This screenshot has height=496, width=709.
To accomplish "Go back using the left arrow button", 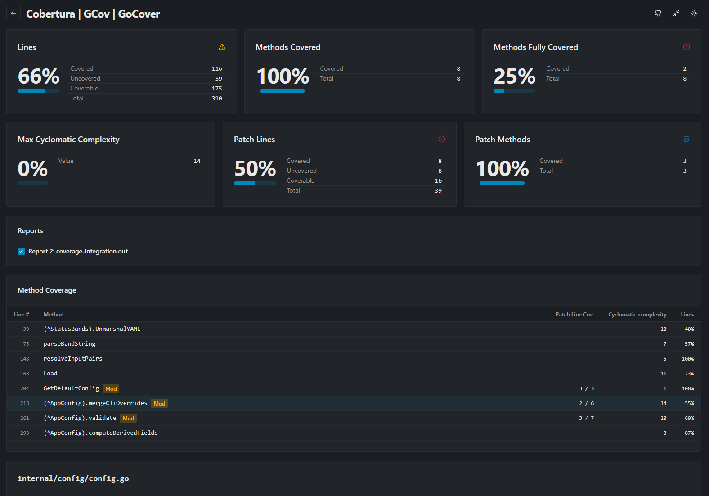I will click(x=13, y=14).
